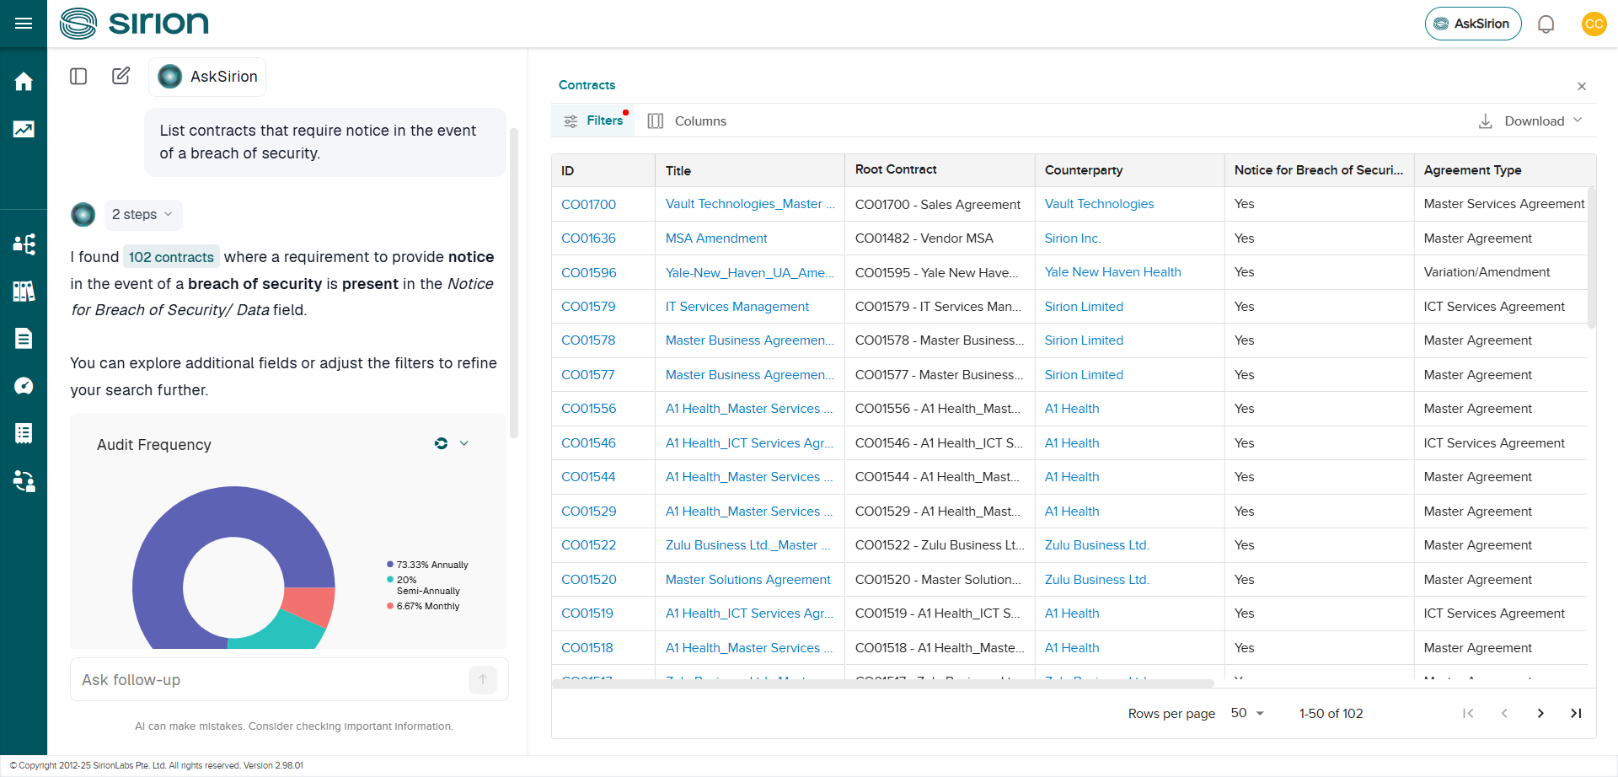Open the 102 contracts link
The image size is (1618, 777).
[171, 257]
